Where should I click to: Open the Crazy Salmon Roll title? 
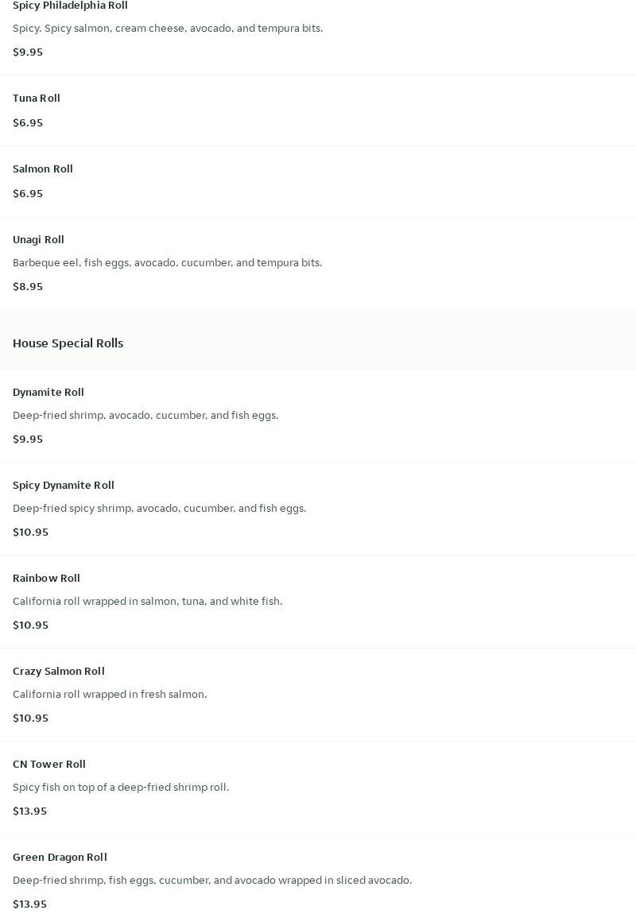click(59, 672)
